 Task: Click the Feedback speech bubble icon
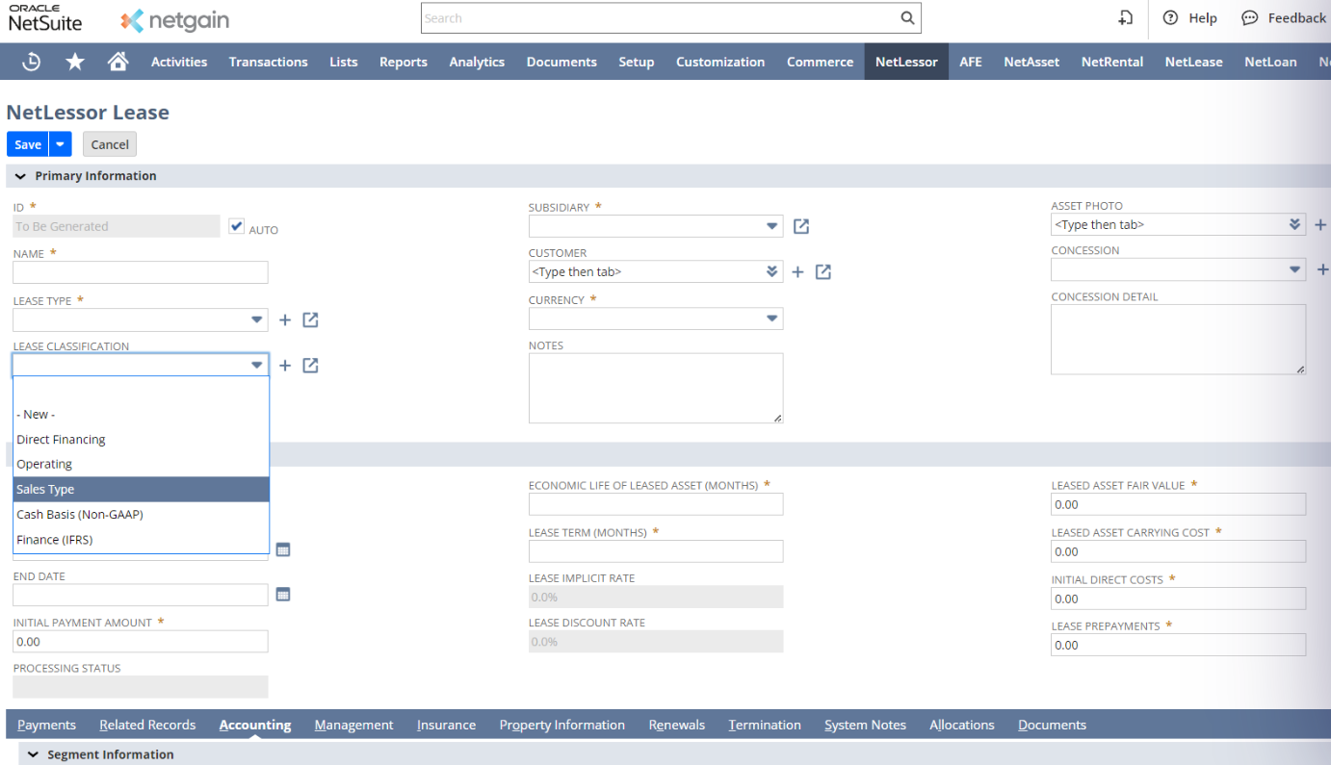(1250, 18)
